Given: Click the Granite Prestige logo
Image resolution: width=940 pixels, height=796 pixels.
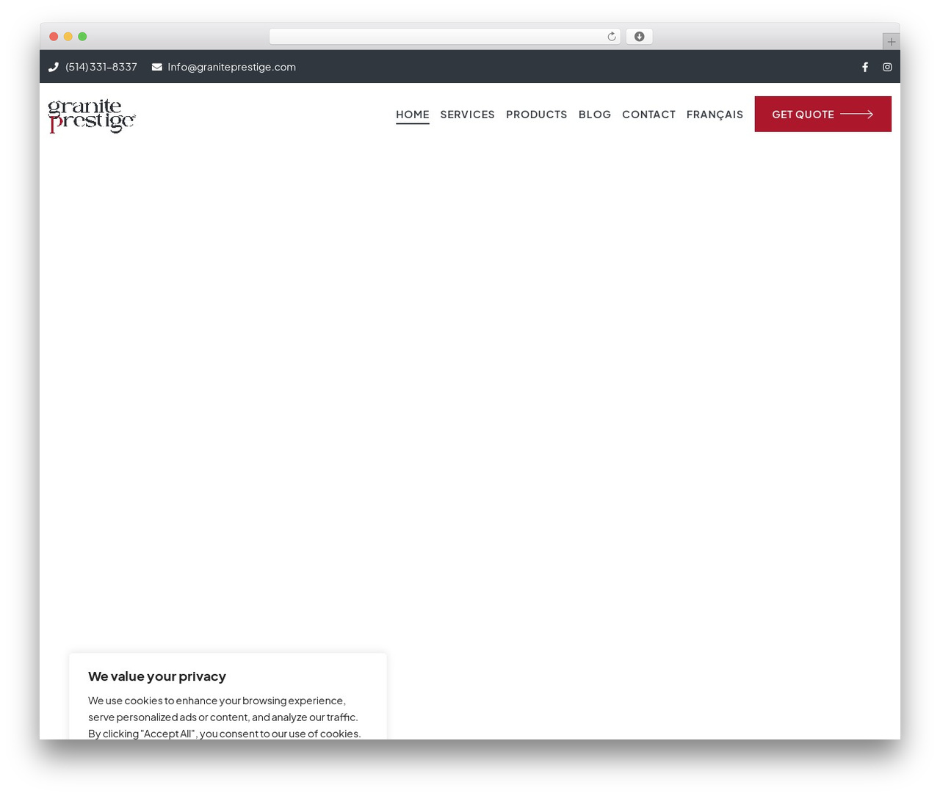Looking at the screenshot, I should (92, 115).
